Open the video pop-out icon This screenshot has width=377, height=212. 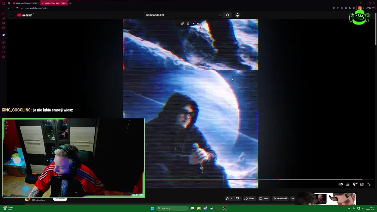tap(182, 23)
